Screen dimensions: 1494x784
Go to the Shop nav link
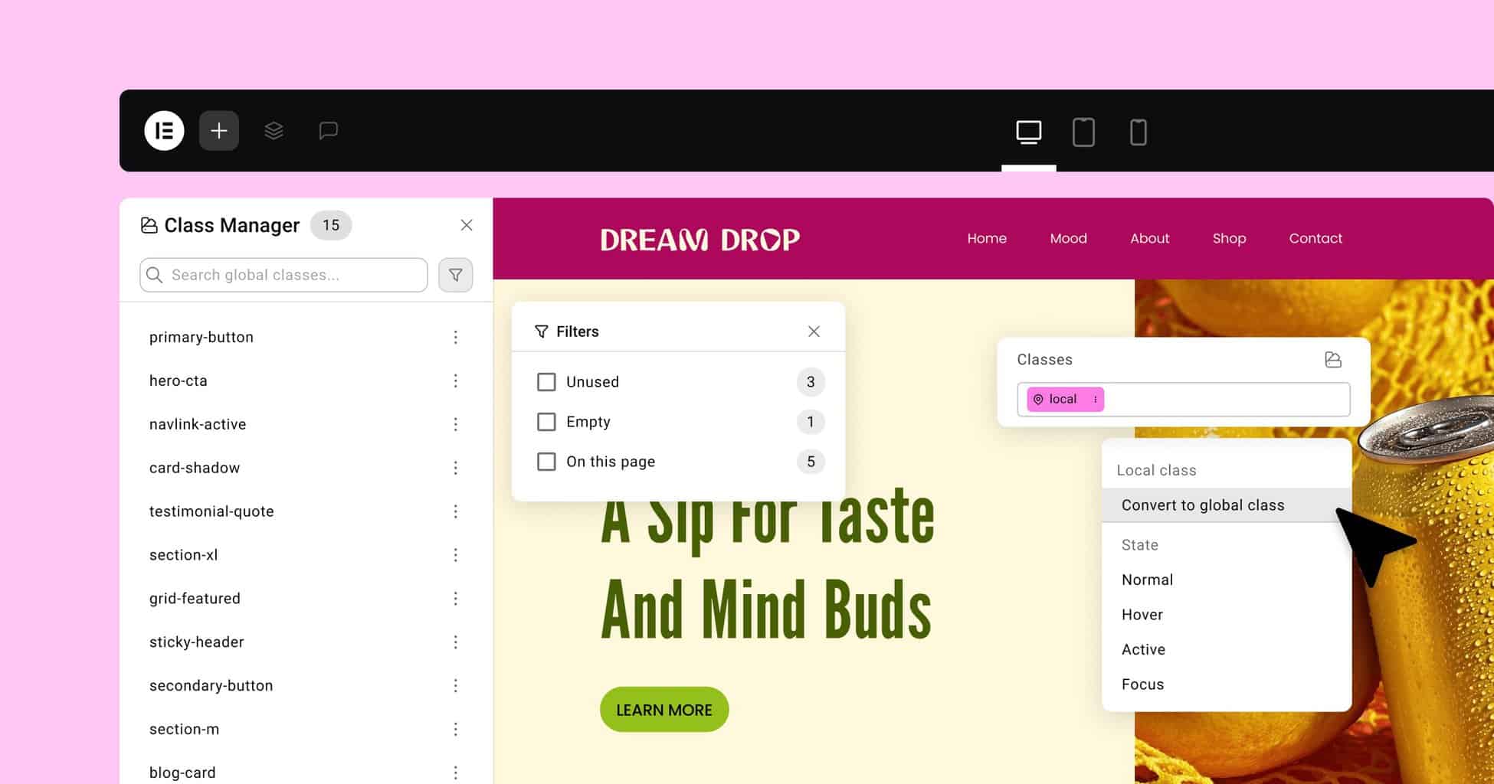[1229, 239]
